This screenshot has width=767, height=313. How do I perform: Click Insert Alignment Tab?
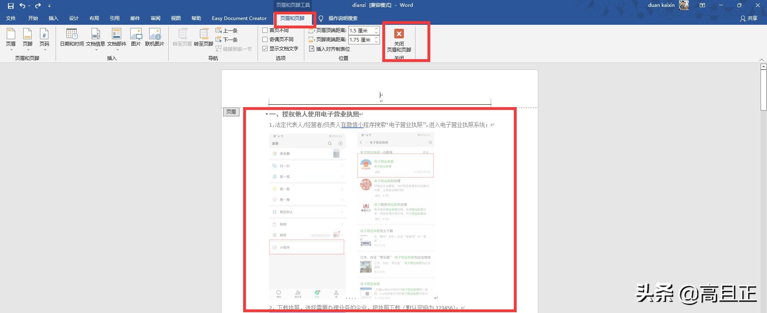(x=330, y=49)
